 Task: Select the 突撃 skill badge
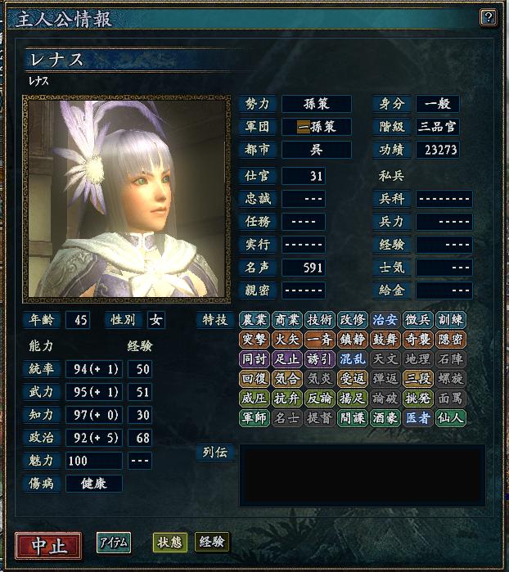(254, 340)
